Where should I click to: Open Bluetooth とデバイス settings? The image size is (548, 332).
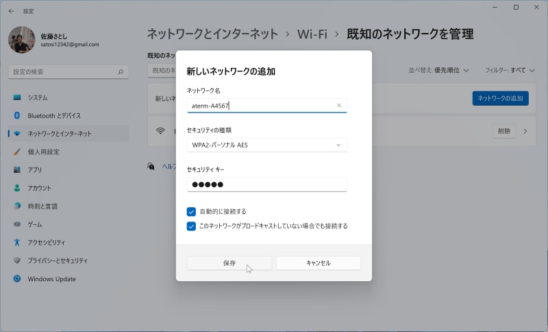tap(54, 115)
